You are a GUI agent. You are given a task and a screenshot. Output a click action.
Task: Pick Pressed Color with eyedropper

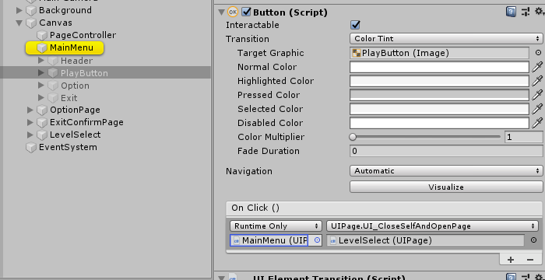point(537,95)
